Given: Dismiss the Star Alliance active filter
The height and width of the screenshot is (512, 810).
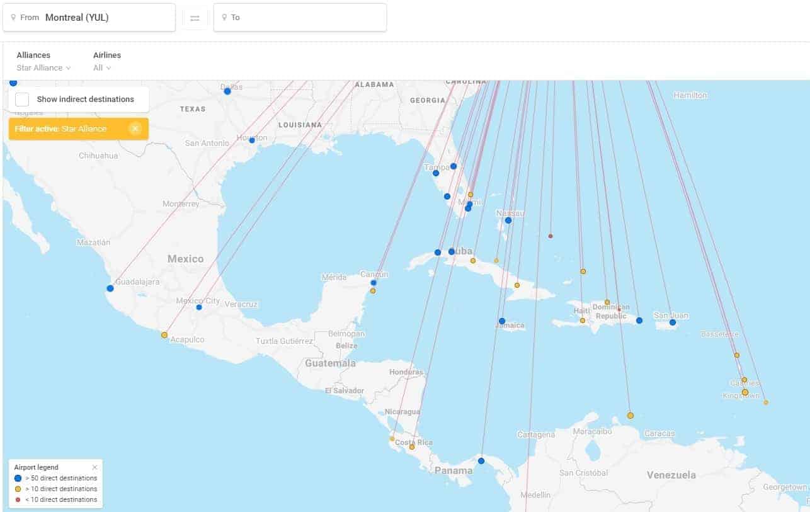Looking at the screenshot, I should click(x=135, y=128).
